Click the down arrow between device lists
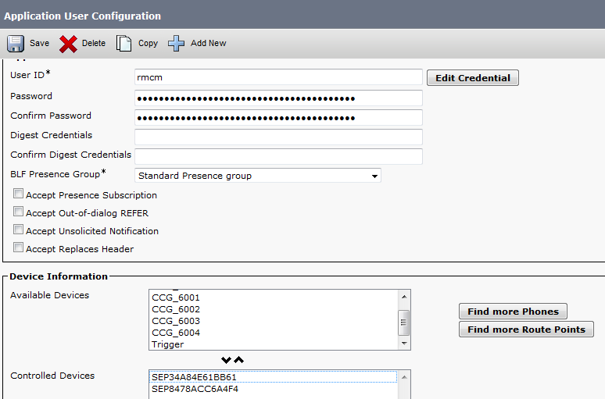Screen dimensions: 605x399 pyautogui.click(x=227, y=360)
